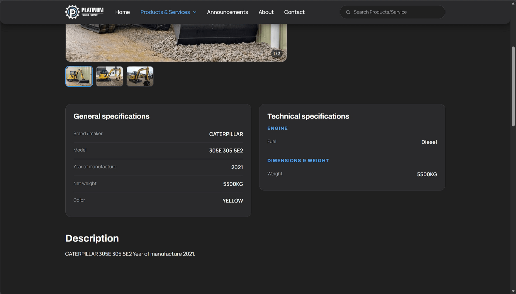
Task: Open the Products & Services menu
Action: pyautogui.click(x=165, y=12)
